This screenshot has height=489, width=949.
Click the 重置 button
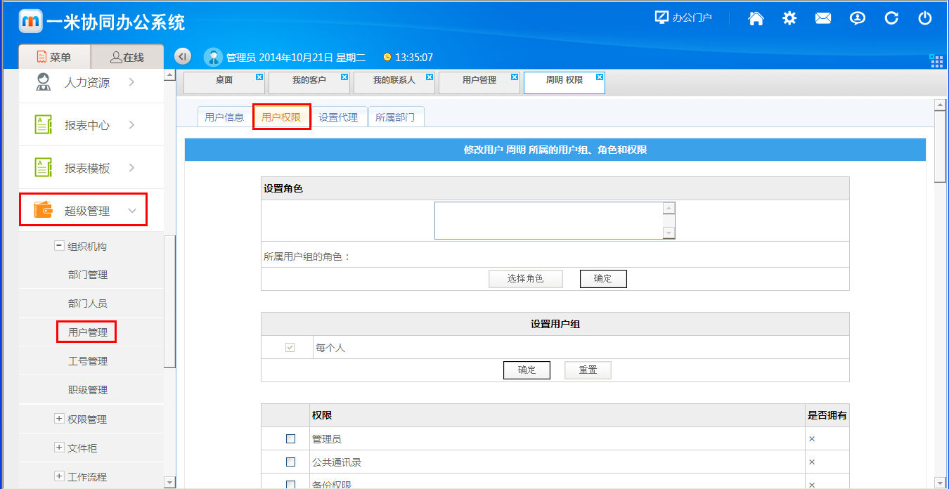point(588,370)
